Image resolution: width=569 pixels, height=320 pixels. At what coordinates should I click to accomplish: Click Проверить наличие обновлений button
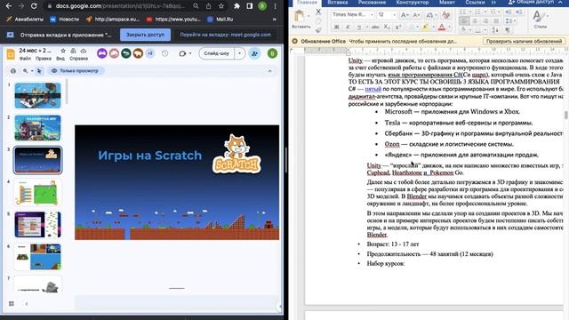[524, 42]
